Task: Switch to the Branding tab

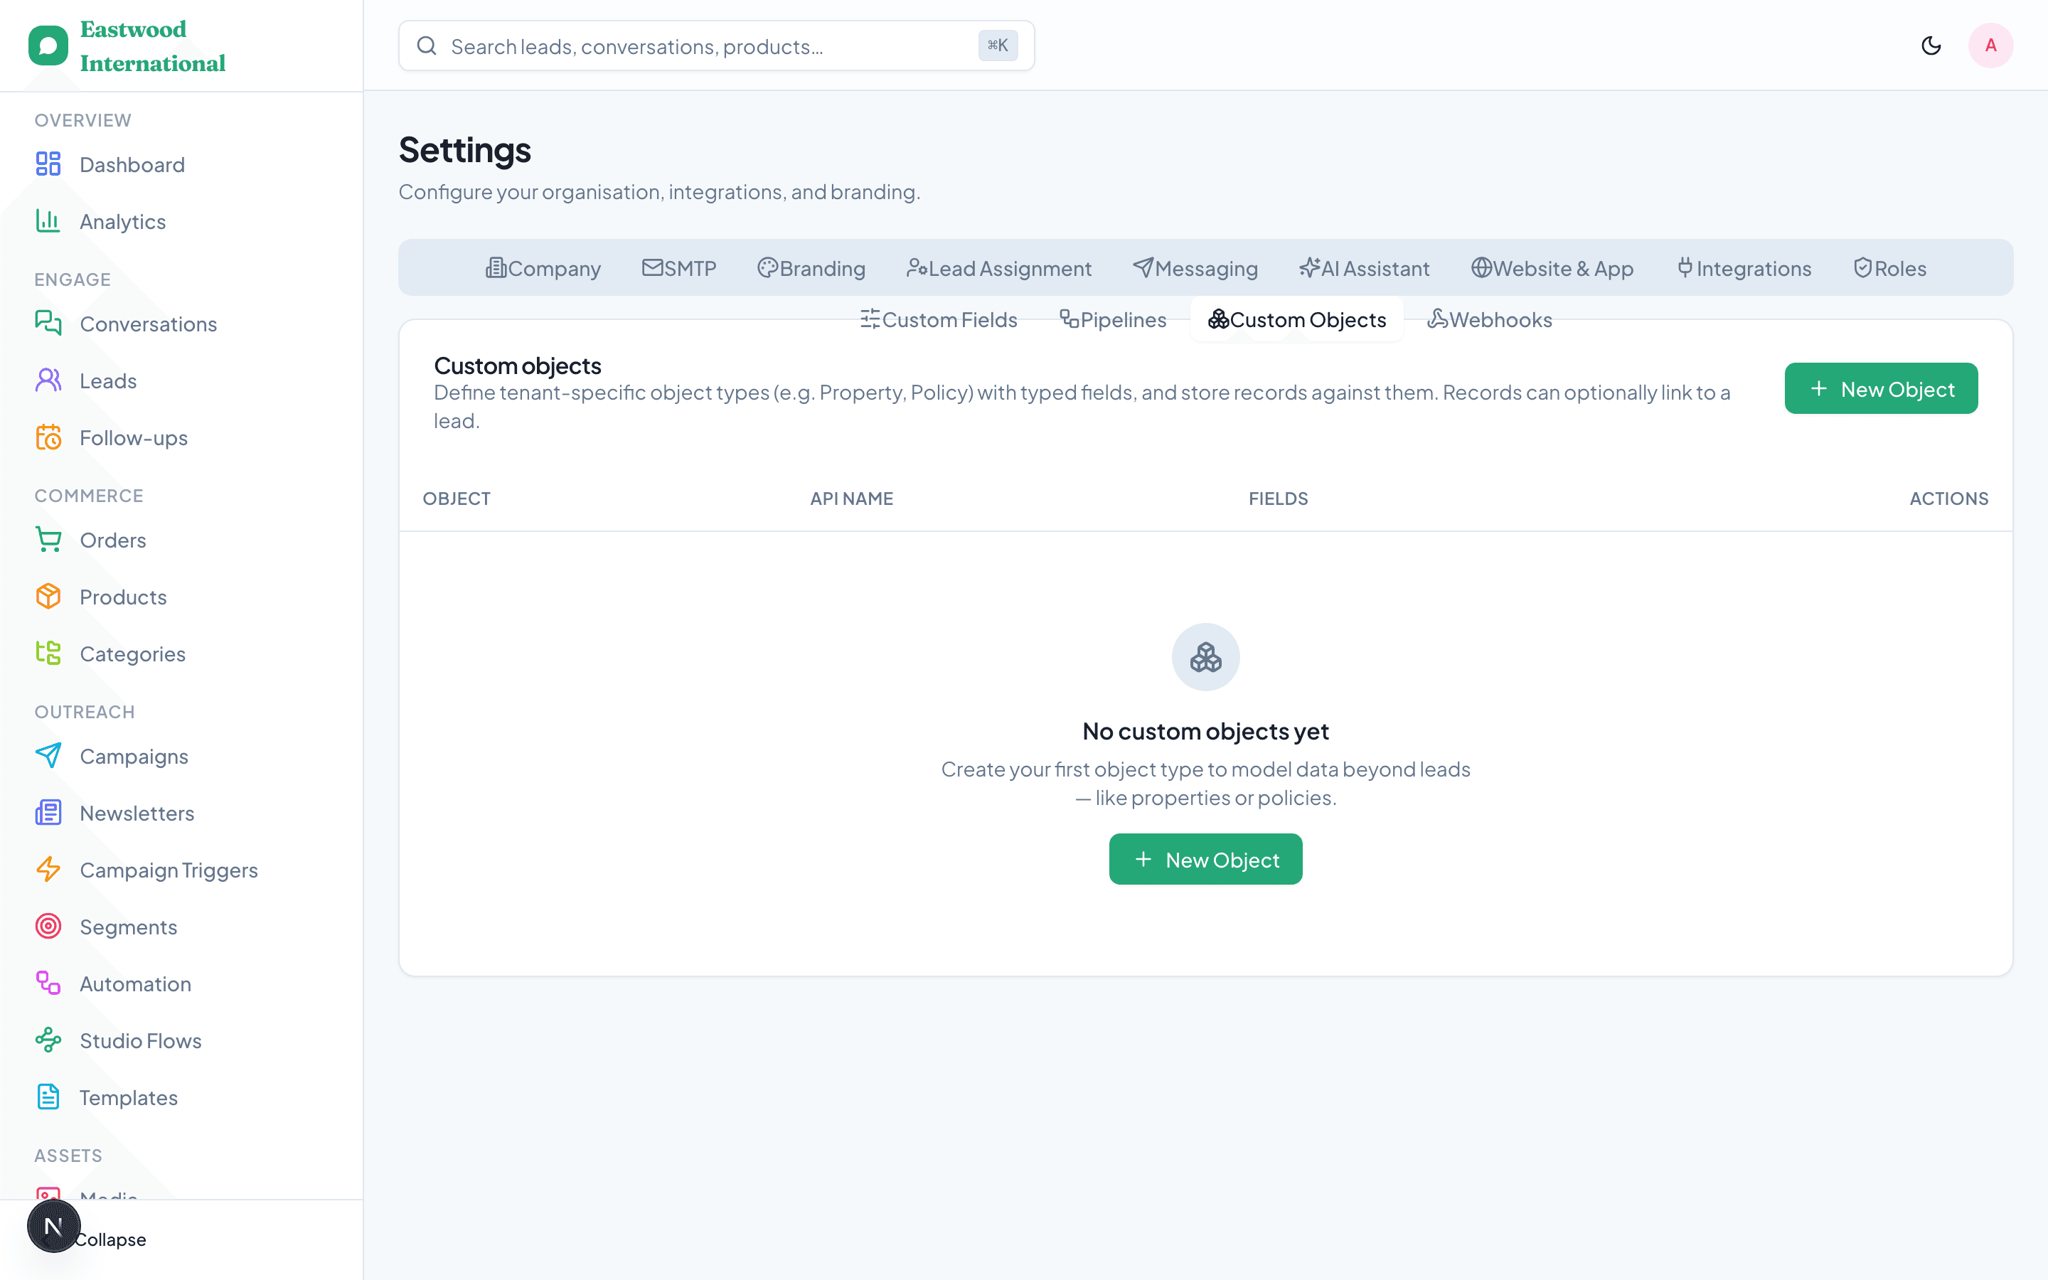Action: (x=811, y=268)
